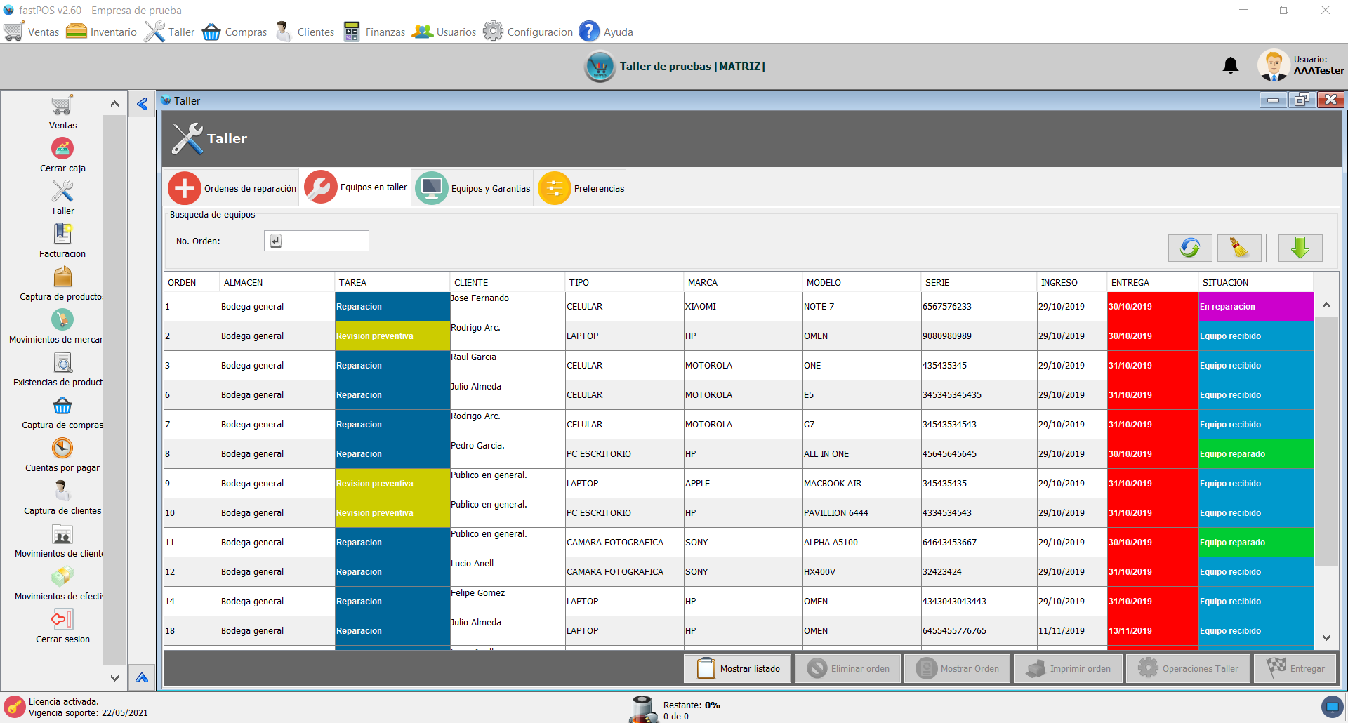
Task: Open the notifications bell icon
Action: coord(1230,66)
